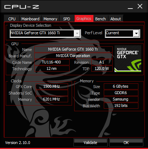148x149 pixels.
Task: Switch to the CPU tab
Action: 12,19
